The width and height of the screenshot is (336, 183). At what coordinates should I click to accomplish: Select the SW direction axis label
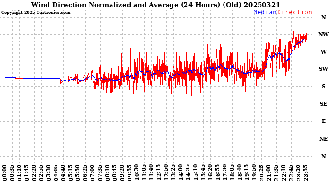coord(323,69)
